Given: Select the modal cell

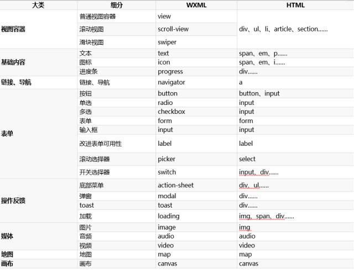Looking at the screenshot, I should coord(196,196).
